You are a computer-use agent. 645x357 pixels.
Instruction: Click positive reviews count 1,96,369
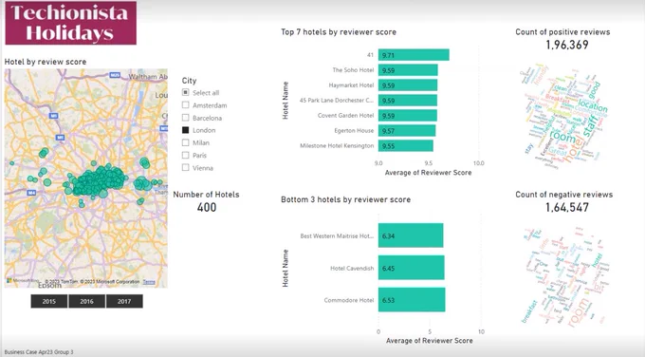click(x=567, y=45)
